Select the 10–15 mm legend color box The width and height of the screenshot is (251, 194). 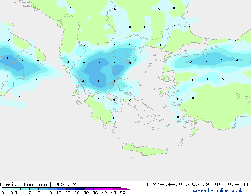(x=52, y=189)
